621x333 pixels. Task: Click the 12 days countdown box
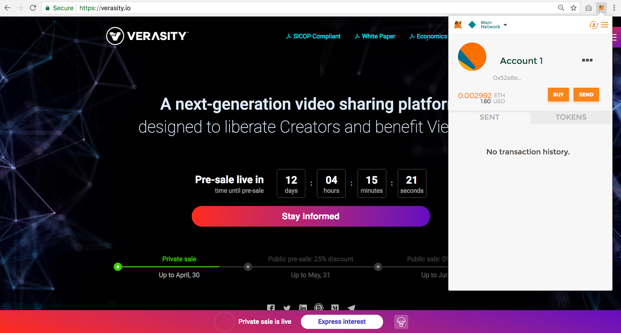tap(291, 184)
